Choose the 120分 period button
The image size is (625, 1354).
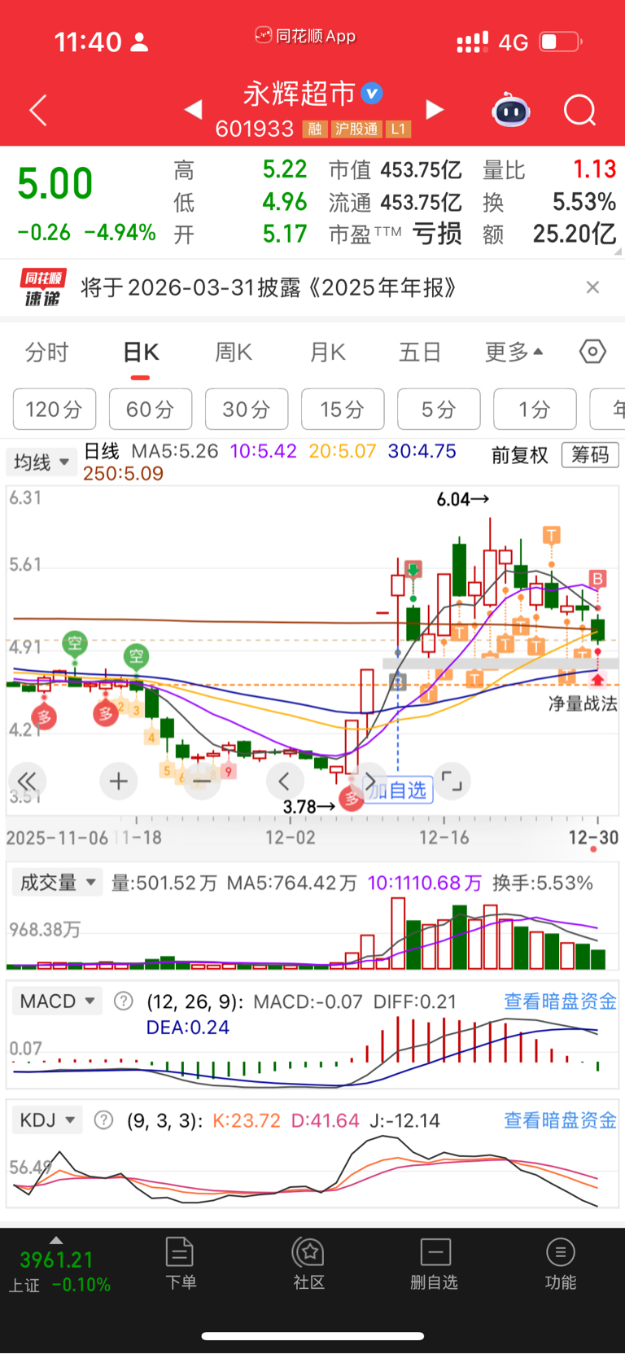click(55, 409)
